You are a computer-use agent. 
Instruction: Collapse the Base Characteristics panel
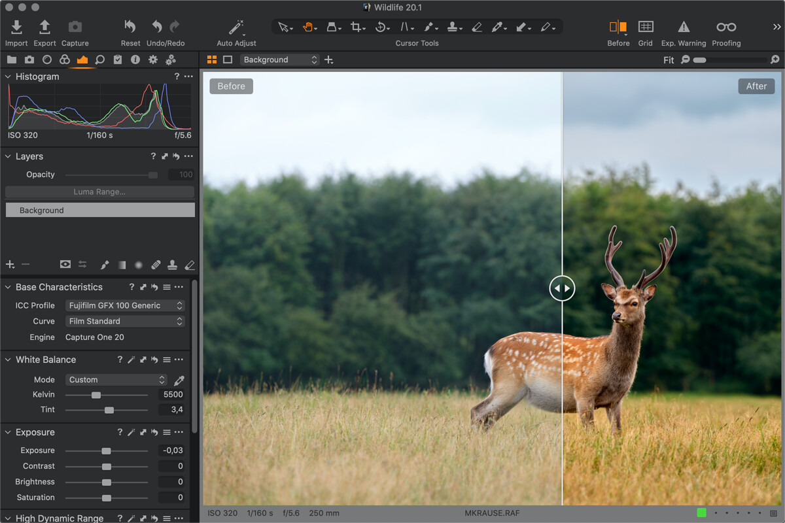9,287
